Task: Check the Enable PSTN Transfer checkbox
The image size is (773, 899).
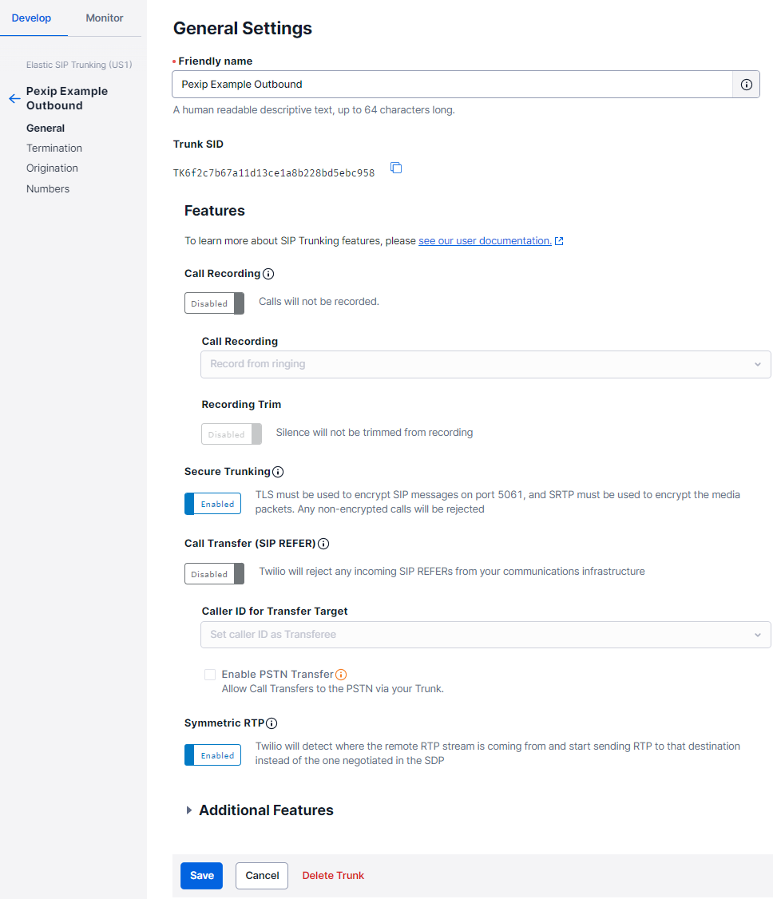Action: tap(210, 675)
